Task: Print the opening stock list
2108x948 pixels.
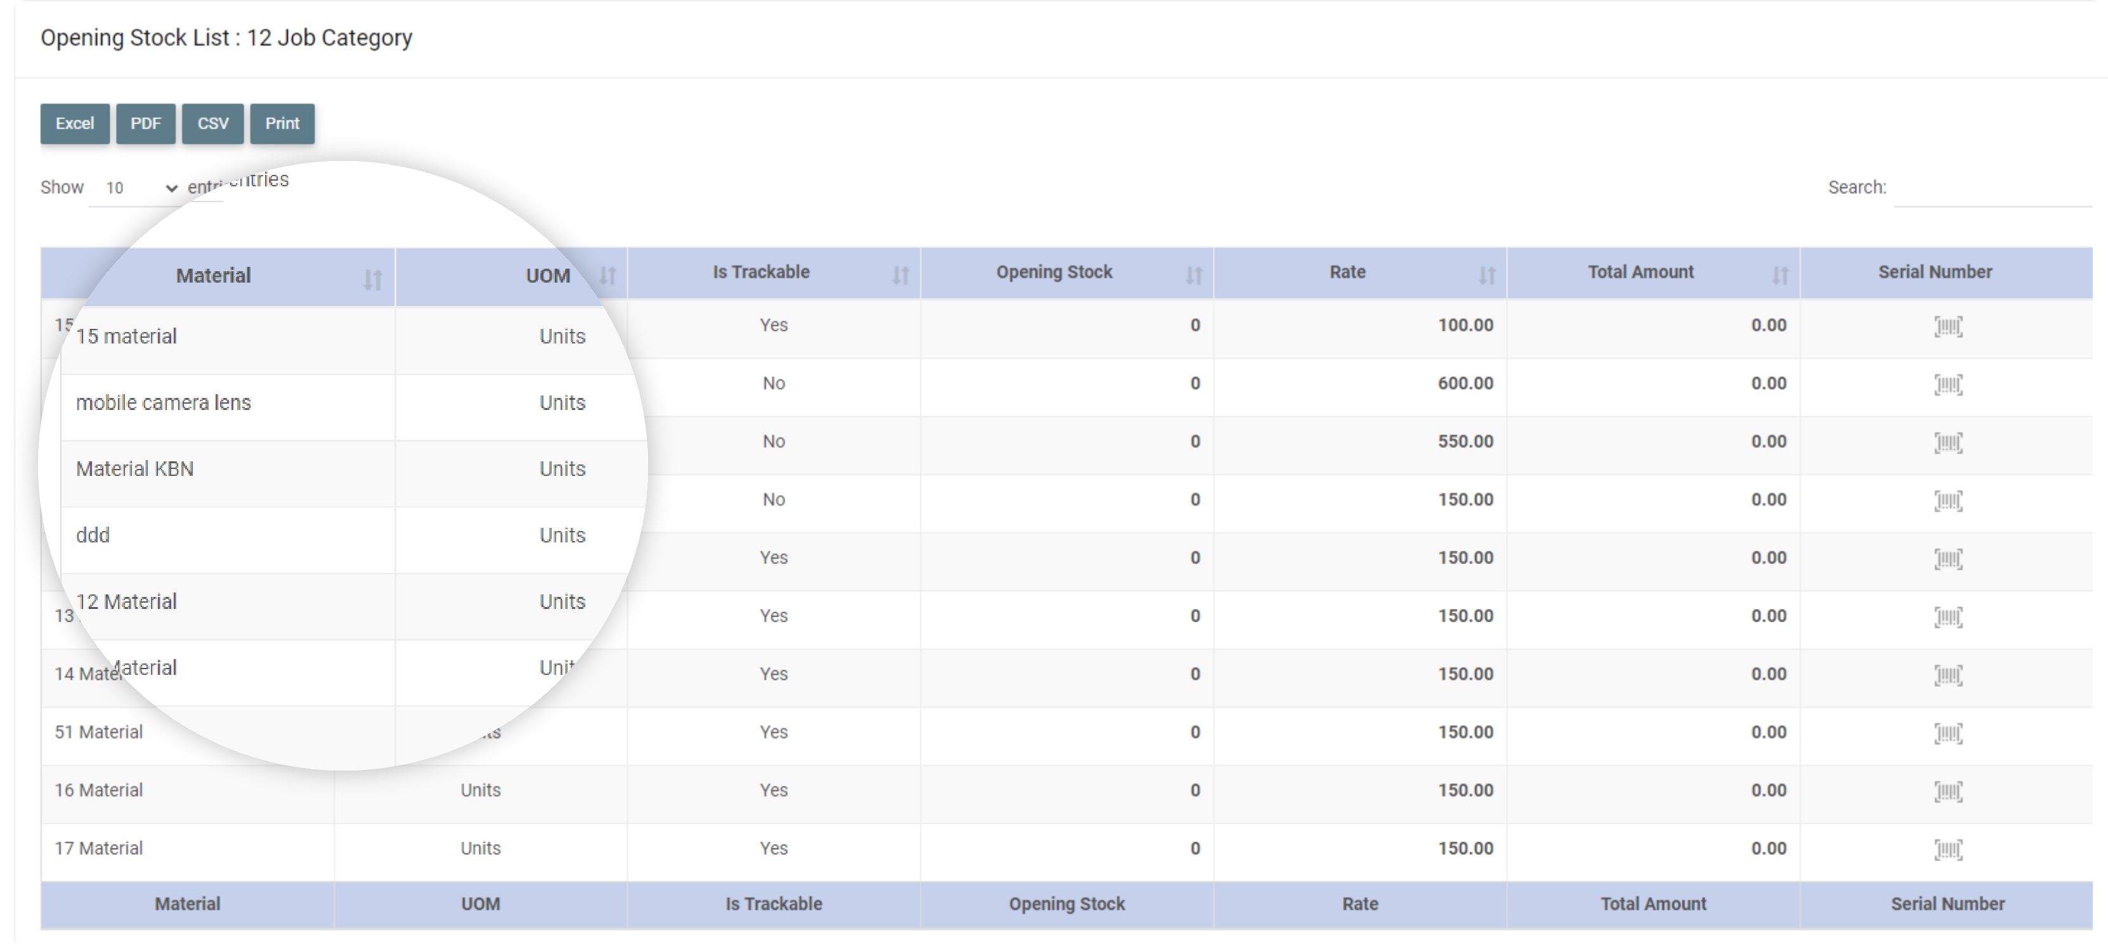Action: 282,124
